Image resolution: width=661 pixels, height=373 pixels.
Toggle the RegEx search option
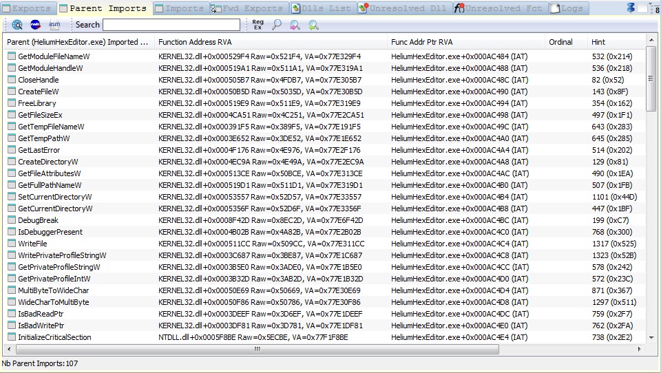(x=258, y=25)
